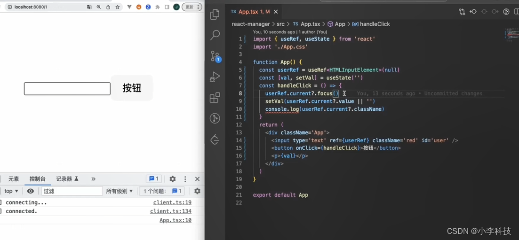Open the DevTools settings gear
The image size is (519, 240).
pos(173,179)
